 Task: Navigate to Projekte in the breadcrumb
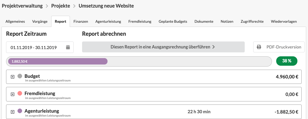click(x=61, y=6)
